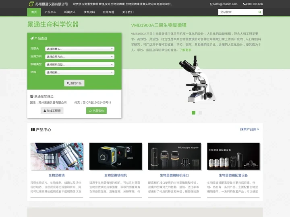This screenshot has width=290, height=217.
Task: Open the 选择结构 dropdown
Action: pos(80,72)
